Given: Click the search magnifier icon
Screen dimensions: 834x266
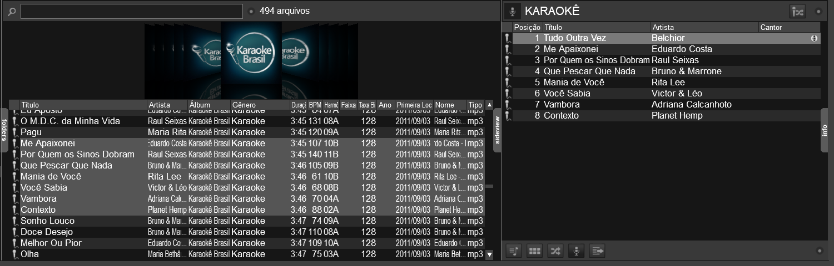Looking at the screenshot, I should 11,11.
